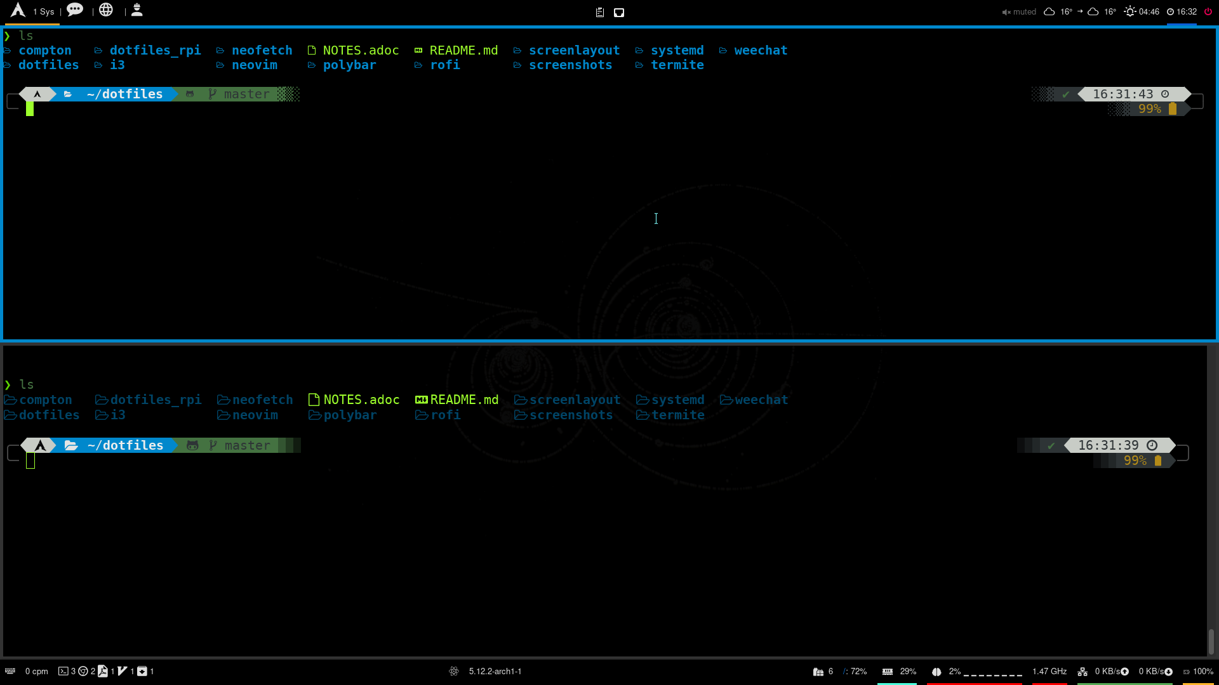1219x685 pixels.
Task: Click the Arch Linux logo in top bar
Action: click(18, 11)
